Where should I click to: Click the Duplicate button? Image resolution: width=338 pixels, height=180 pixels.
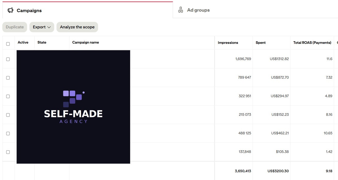point(15,27)
